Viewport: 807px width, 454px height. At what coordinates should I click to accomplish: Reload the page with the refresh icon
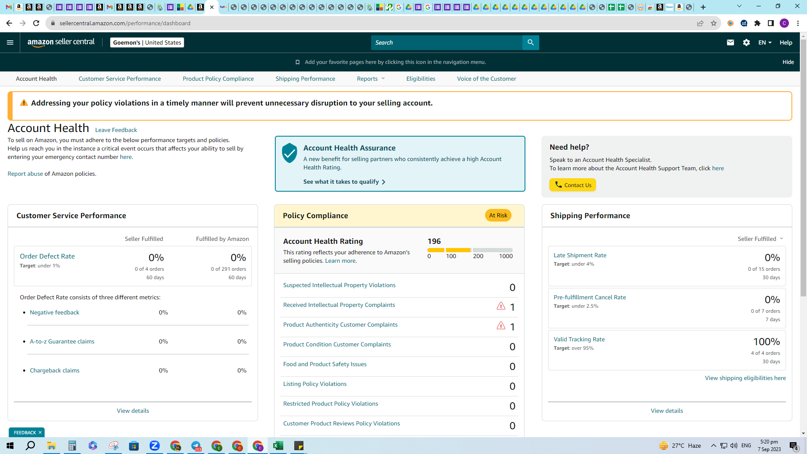pos(36,23)
